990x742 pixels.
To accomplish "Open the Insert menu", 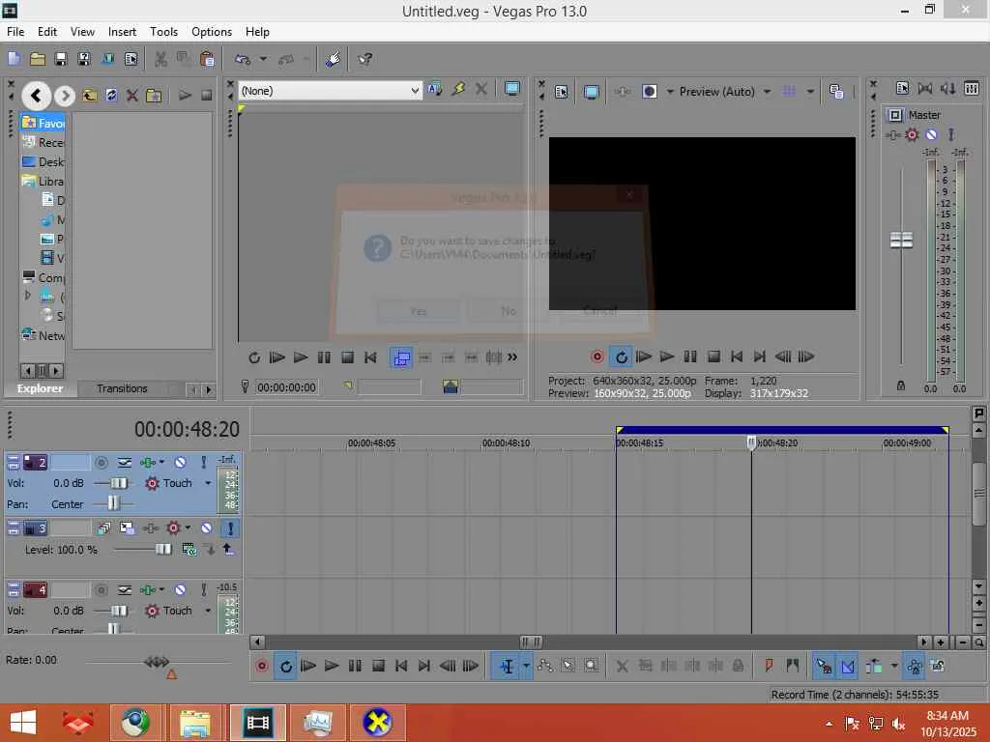I will pos(122,32).
